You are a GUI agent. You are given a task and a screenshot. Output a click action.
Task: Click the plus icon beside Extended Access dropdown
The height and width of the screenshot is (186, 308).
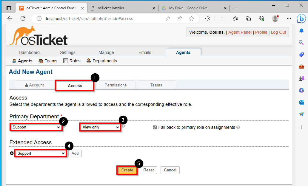click(x=12, y=153)
